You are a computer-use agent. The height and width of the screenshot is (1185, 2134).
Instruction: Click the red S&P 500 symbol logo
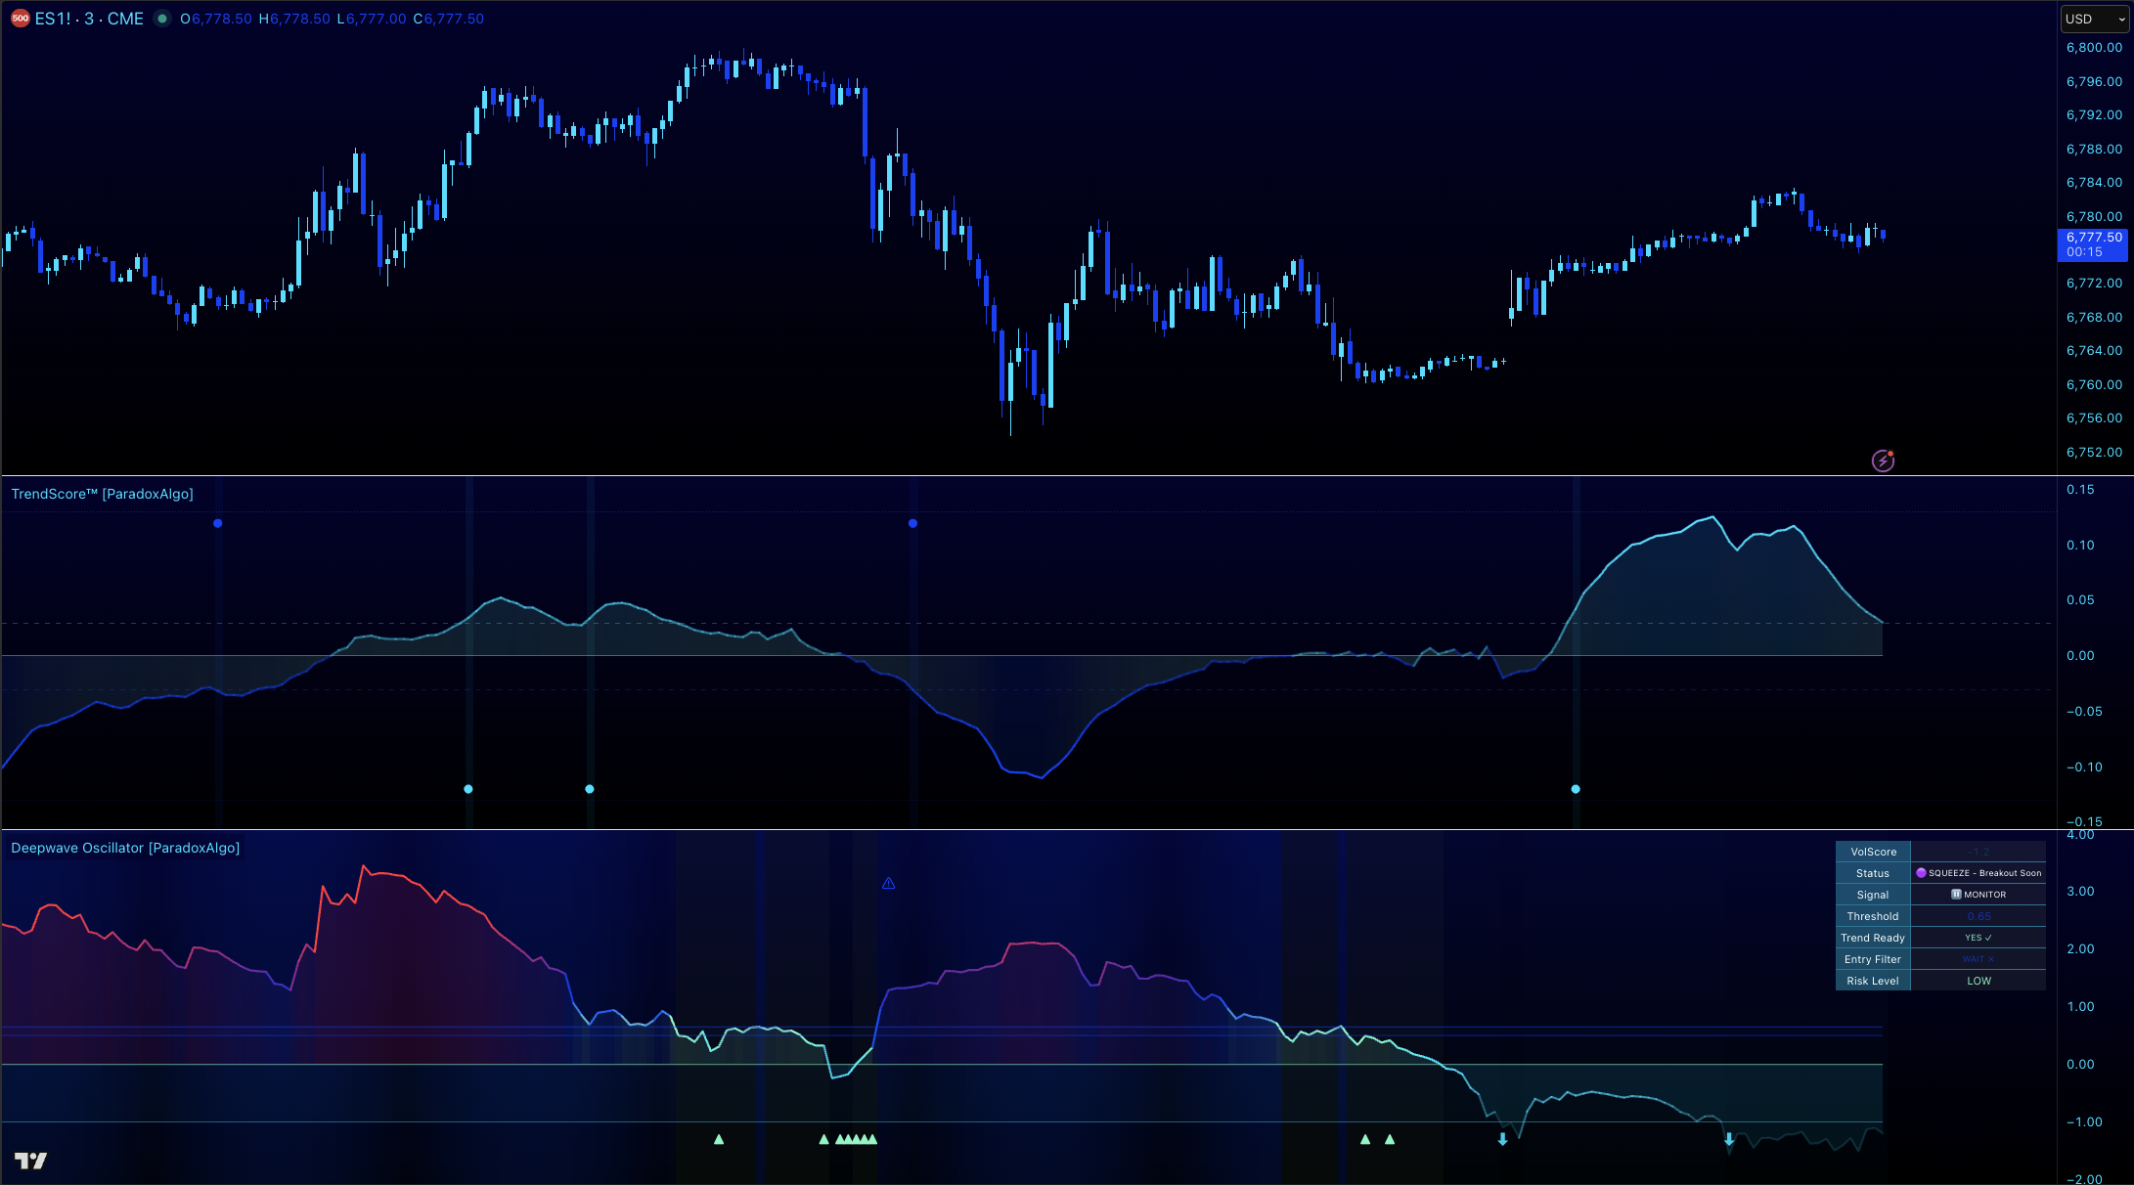(21, 19)
